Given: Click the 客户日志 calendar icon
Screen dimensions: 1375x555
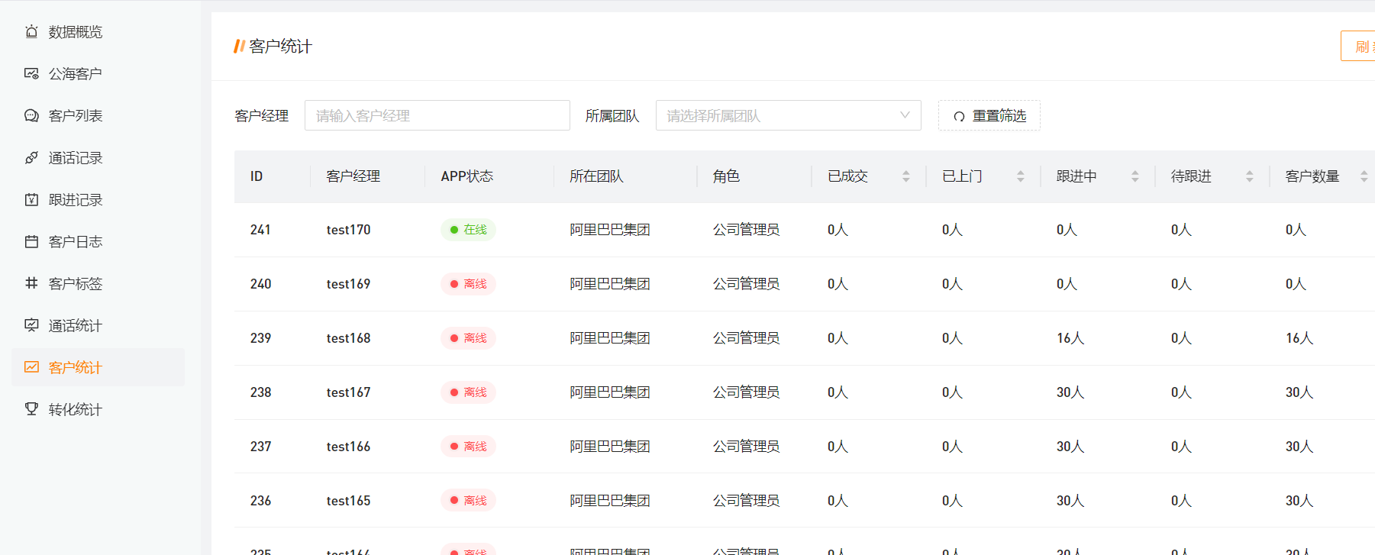Looking at the screenshot, I should coord(31,242).
